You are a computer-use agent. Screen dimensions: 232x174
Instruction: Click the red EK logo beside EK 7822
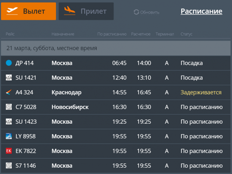pos(9,151)
